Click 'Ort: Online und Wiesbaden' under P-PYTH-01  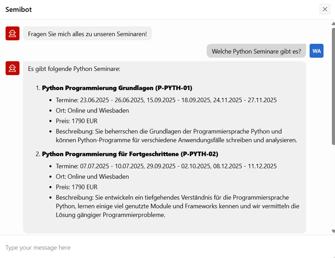coord(92,111)
